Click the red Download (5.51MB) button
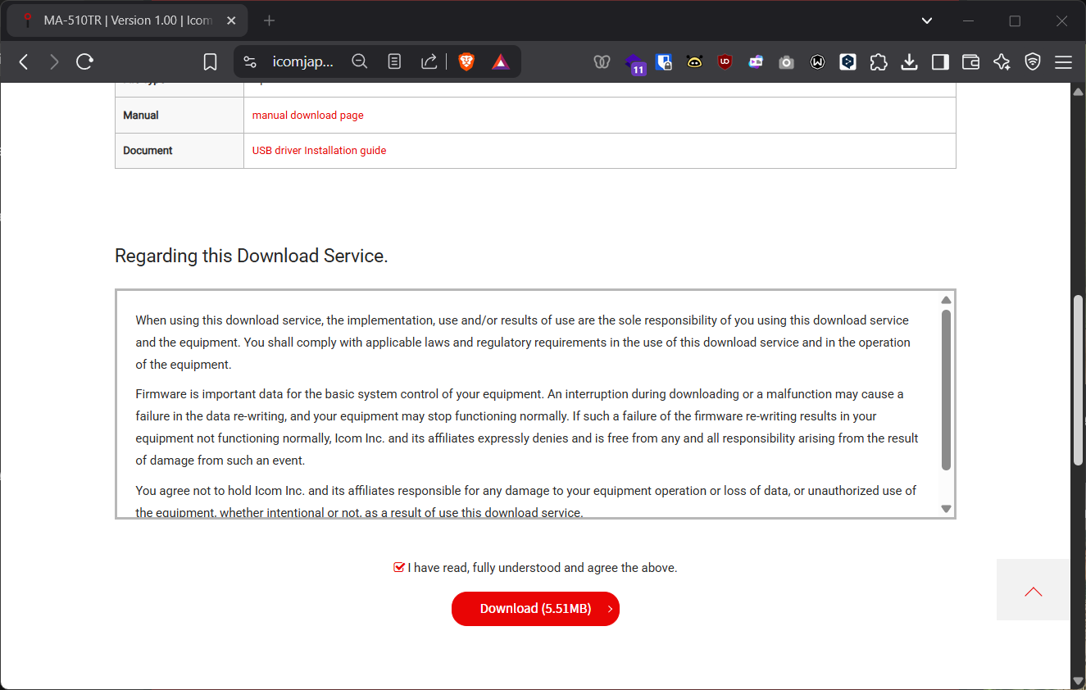 tap(535, 609)
